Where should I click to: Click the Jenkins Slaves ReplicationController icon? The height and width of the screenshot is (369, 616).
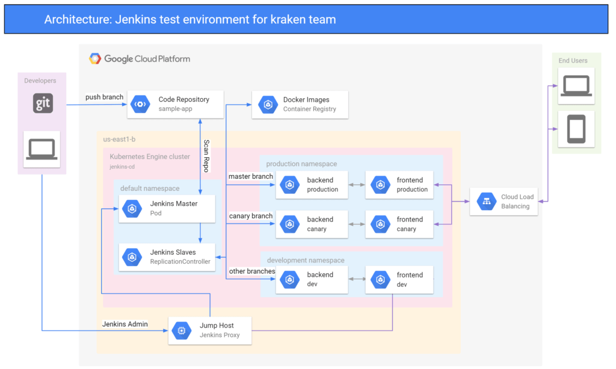pyautogui.click(x=132, y=257)
